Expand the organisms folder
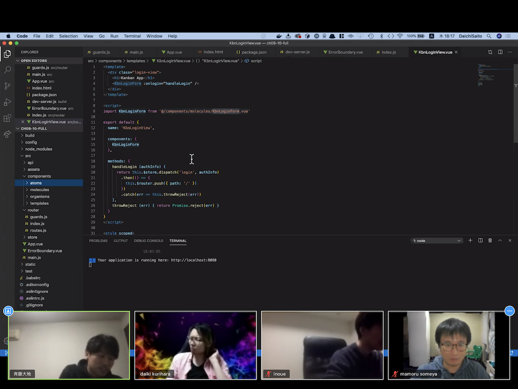The height and width of the screenshot is (389, 518). (49, 197)
